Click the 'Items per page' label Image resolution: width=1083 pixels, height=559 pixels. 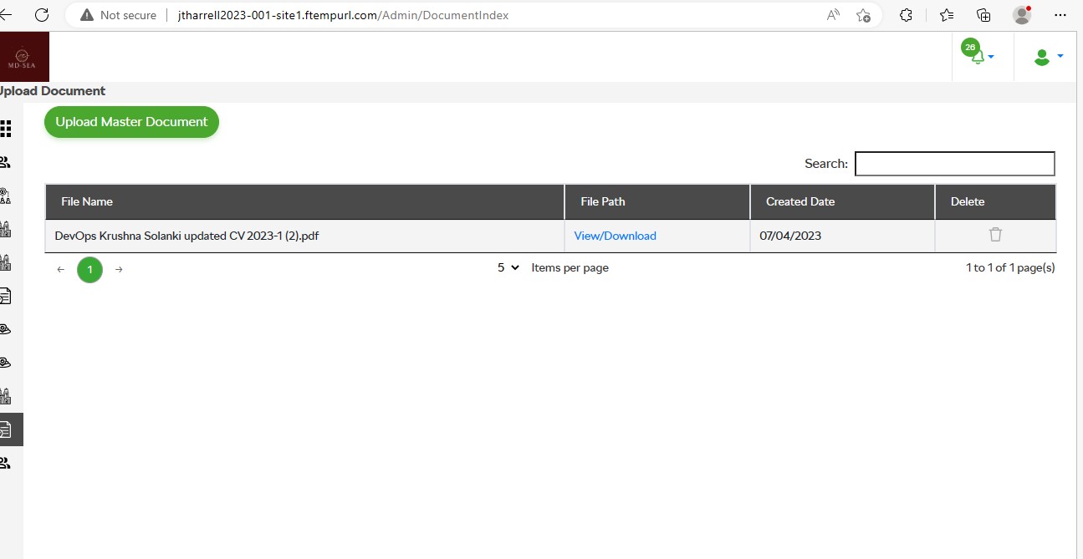(570, 267)
